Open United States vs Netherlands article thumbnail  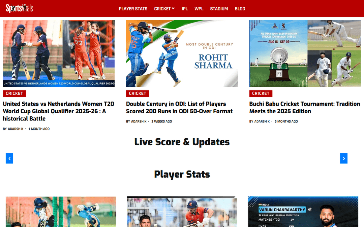point(59,53)
